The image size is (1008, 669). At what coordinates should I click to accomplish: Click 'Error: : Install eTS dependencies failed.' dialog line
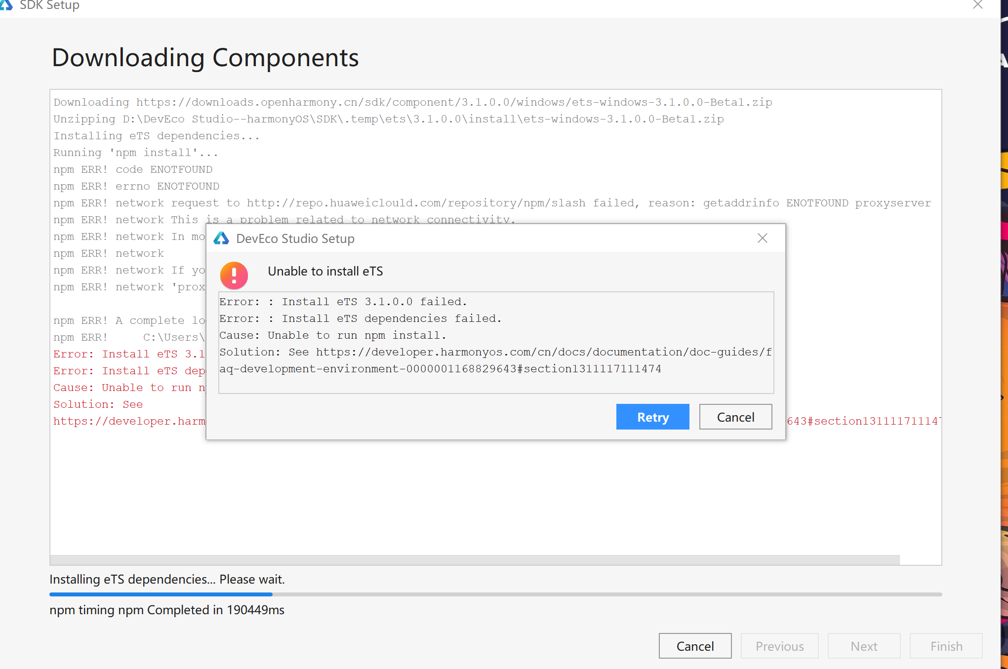(x=361, y=318)
